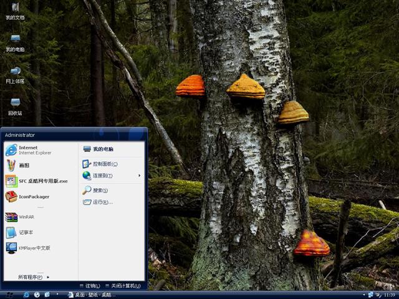Click the network tray icon
The width and height of the screenshot is (399, 299).
[x=370, y=295]
